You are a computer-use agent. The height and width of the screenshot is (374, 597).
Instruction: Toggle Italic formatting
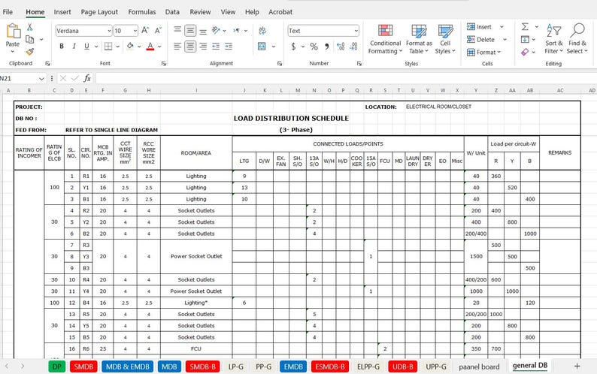click(74, 47)
